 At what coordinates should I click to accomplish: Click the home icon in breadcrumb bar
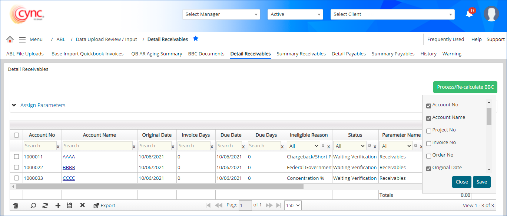click(x=10, y=39)
